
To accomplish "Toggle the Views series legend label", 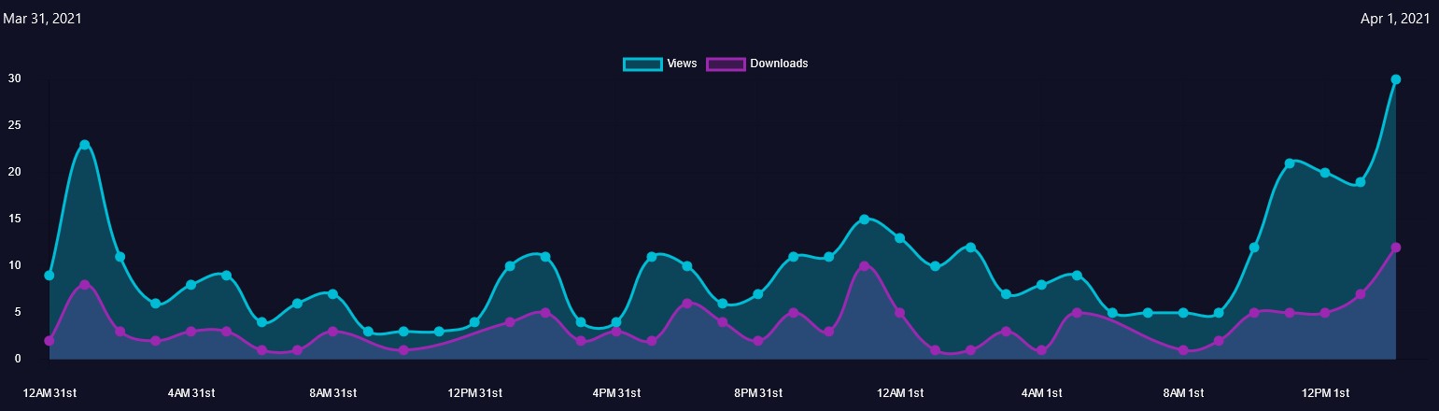I will (x=682, y=64).
